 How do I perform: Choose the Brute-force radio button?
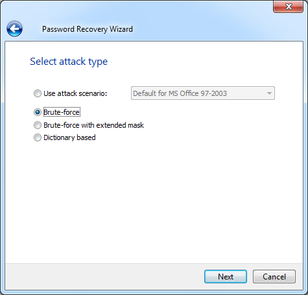[38, 112]
